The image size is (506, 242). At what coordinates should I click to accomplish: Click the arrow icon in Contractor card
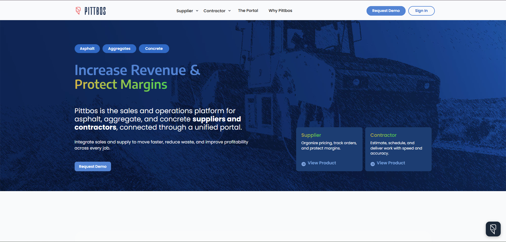(373, 164)
